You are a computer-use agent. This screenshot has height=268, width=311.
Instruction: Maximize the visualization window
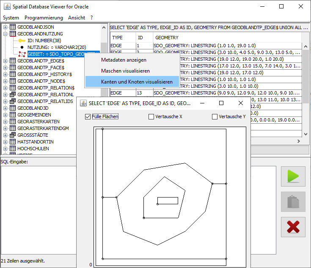221,103
